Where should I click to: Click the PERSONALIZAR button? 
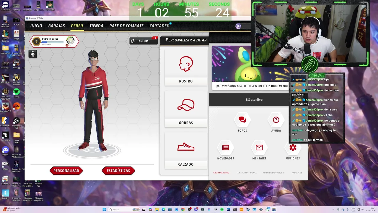point(66,171)
